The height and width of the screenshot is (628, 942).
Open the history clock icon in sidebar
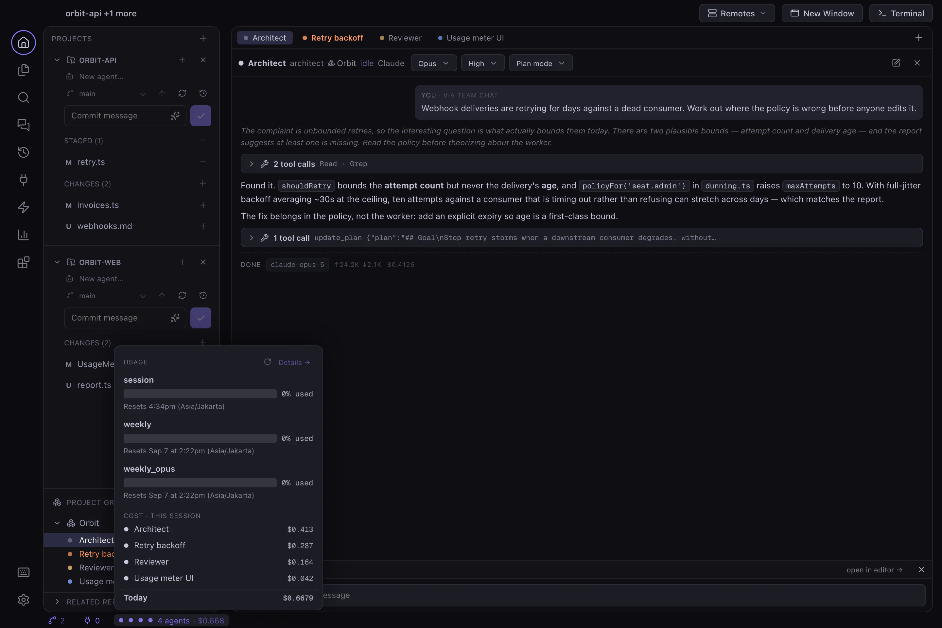(x=23, y=152)
